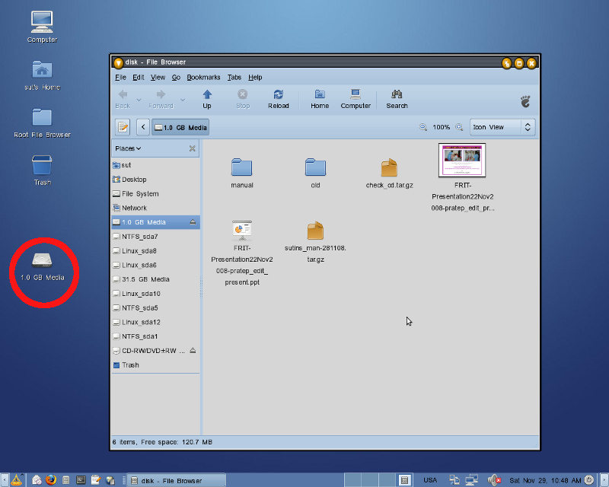
Task: Click the 1.0 GB Media path button
Action: coord(180,127)
